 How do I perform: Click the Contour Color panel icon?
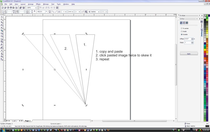tap(184, 23)
